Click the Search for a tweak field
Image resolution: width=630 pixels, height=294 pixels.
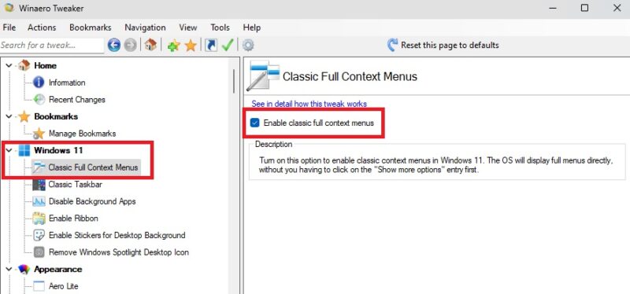coord(52,46)
